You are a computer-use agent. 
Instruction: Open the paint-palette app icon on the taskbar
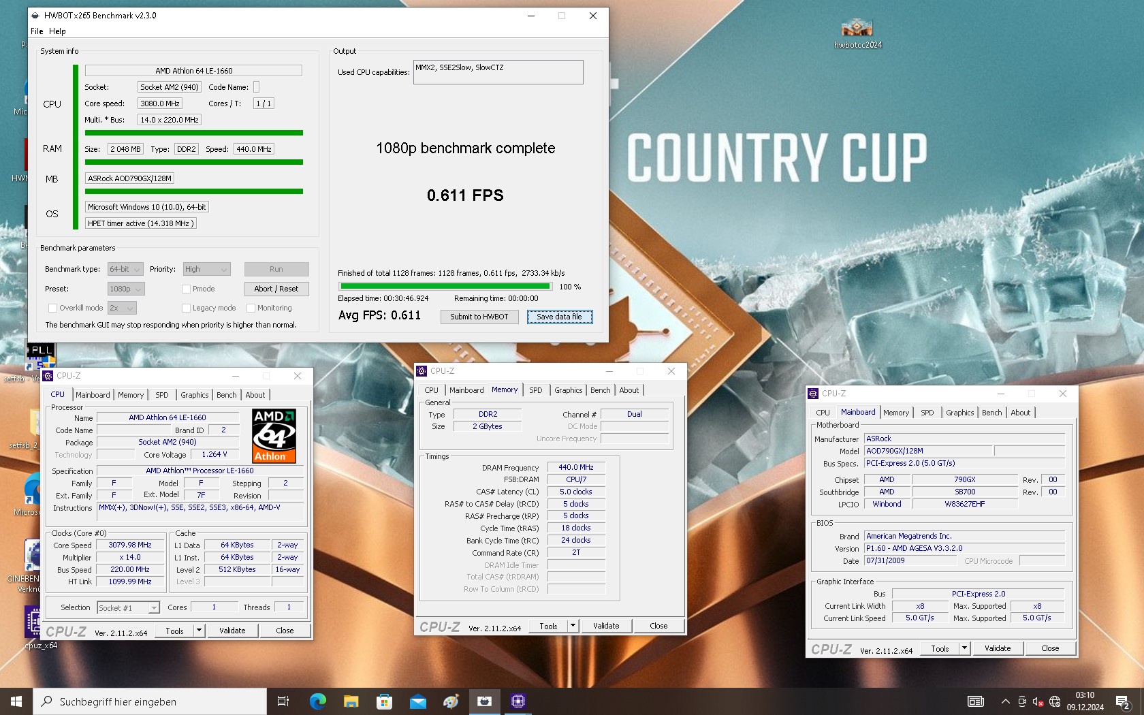click(x=451, y=701)
